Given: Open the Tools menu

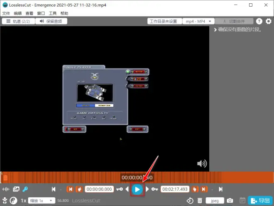Looking at the screenshot, I should (x=53, y=13).
